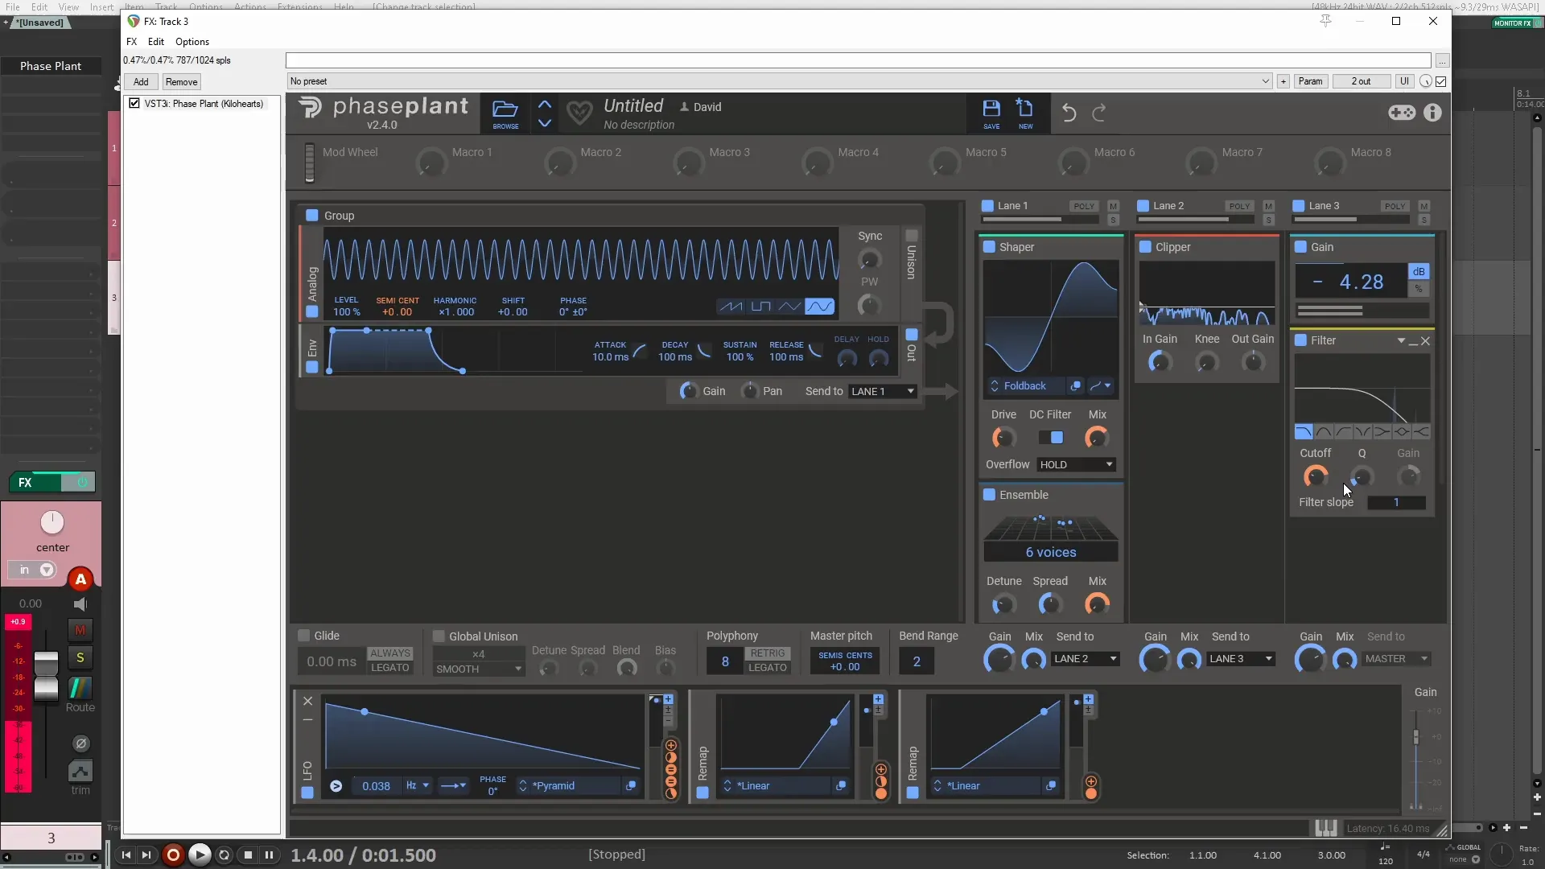Adjust the Filter Cutoff knob
This screenshot has width=1545, height=869.
1316,476
